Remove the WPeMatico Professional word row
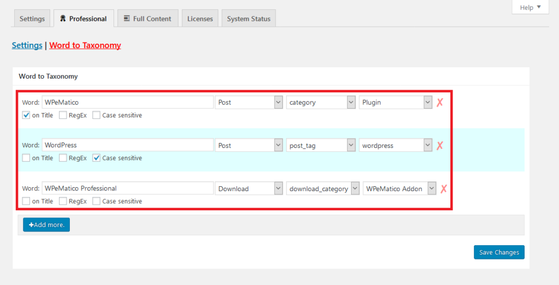 [x=443, y=189]
